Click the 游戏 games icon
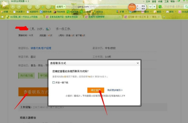 click(x=167, y=12)
